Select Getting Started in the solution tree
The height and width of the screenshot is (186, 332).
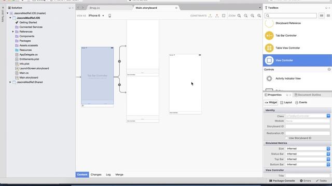[28, 22]
